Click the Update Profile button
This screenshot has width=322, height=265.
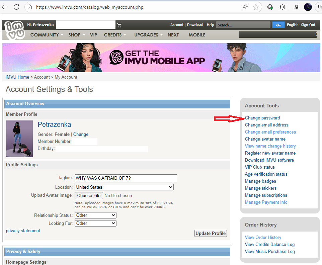coord(211,234)
